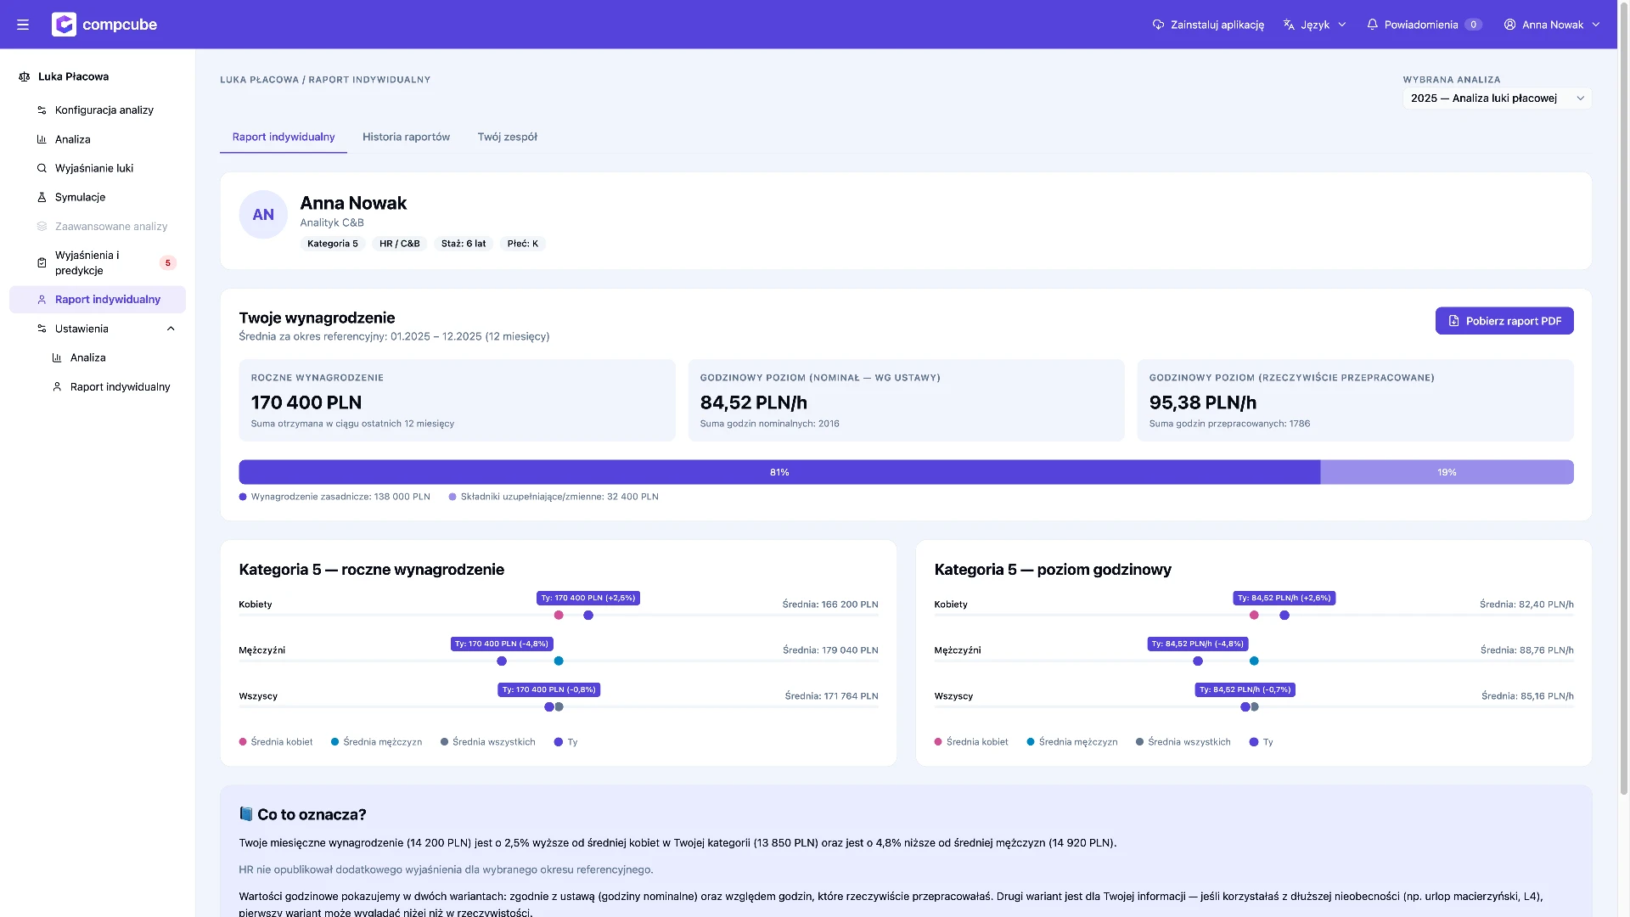Click the AN avatar circle
Viewport: 1630px width, 917px height.
point(263,215)
